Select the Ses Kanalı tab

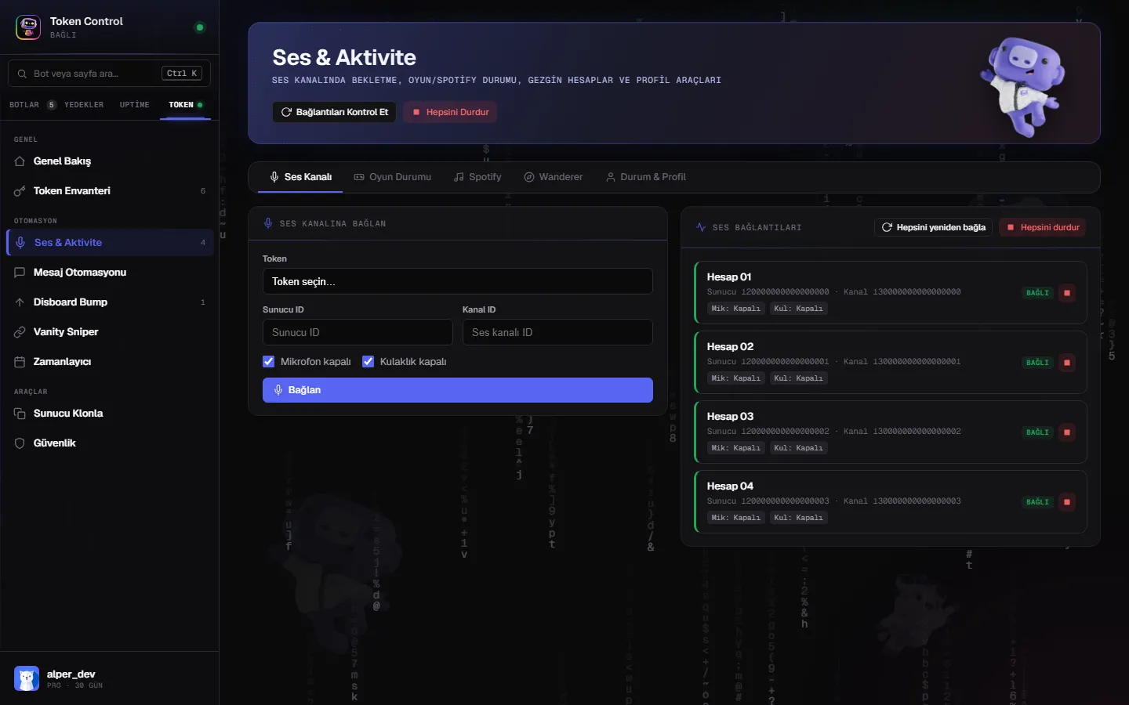click(300, 177)
